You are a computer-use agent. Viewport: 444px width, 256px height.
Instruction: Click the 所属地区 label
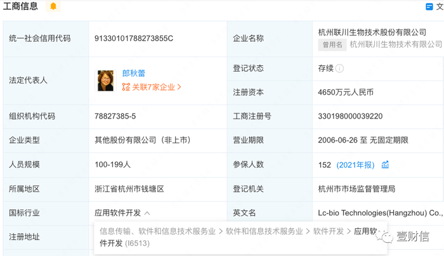pos(24,189)
